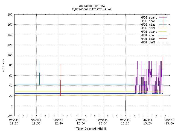Click the 13:30 x-axis time label

170,123
